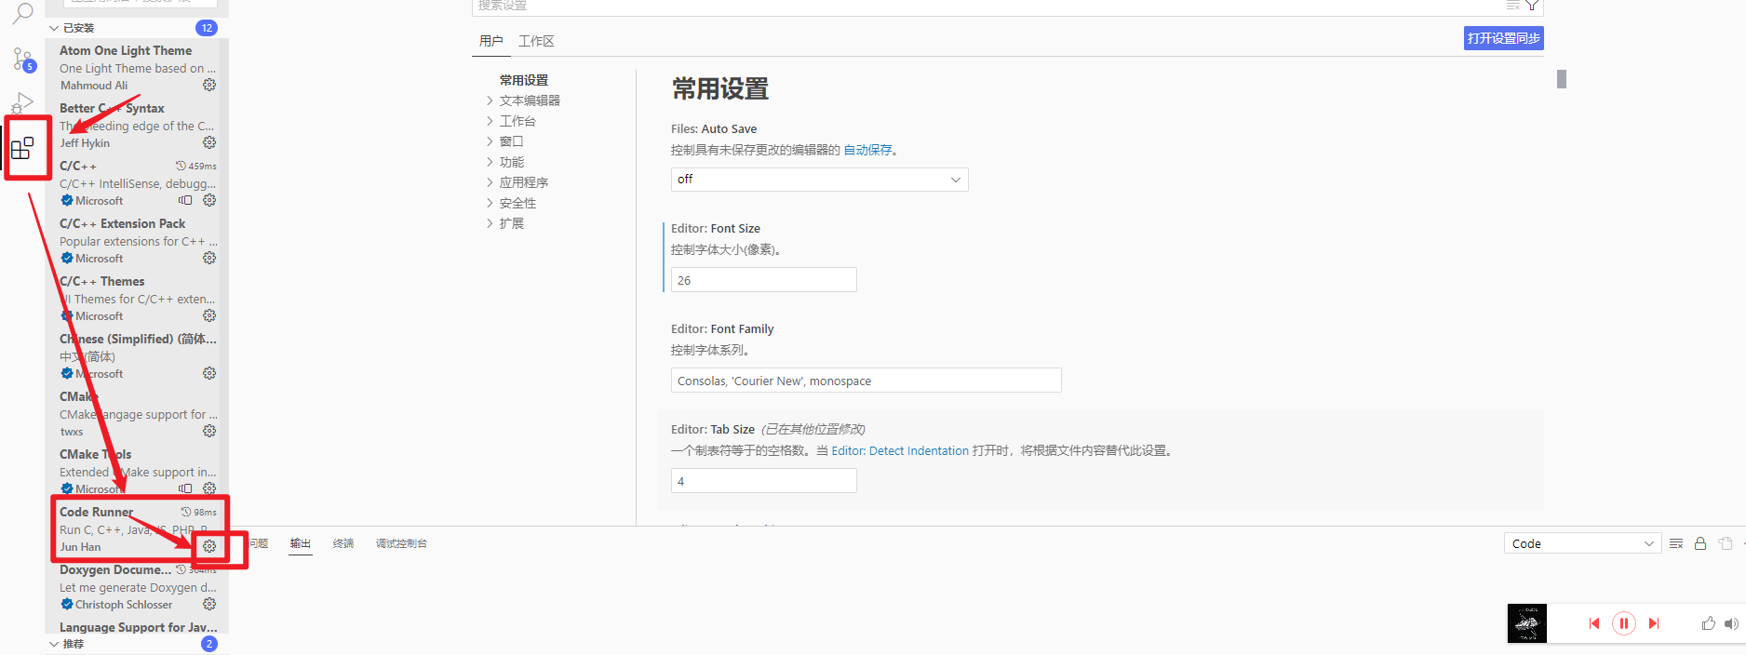Clear the output panel with the clear icon
1746x655 pixels.
tap(1676, 543)
